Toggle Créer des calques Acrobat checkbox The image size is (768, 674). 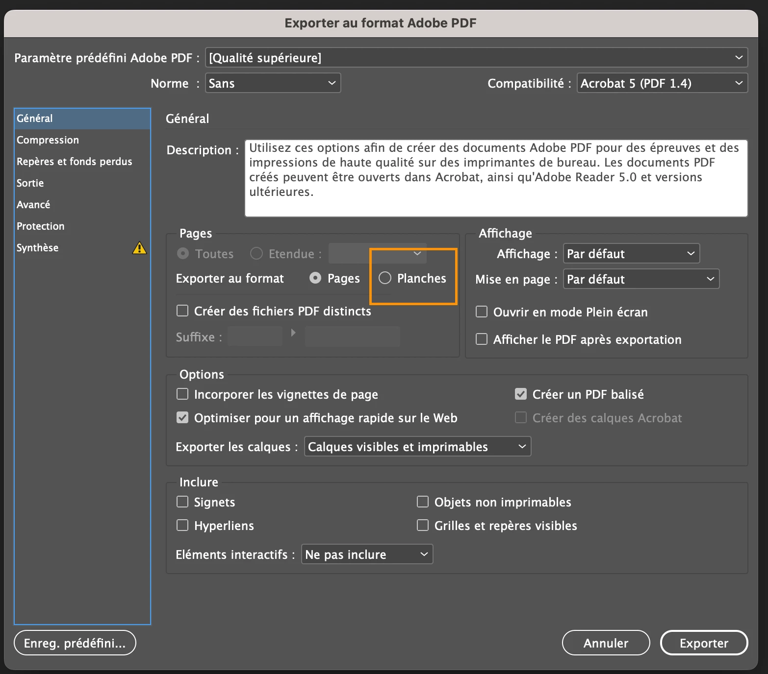(521, 418)
